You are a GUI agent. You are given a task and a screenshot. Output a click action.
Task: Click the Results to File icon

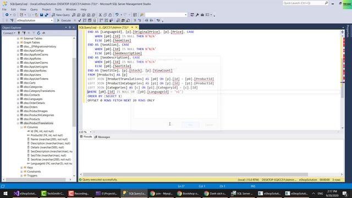(128, 20)
